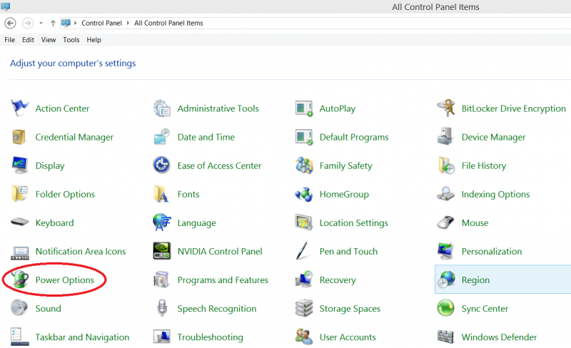Click the Forward arrow button
571x348 pixels.
(x=28, y=23)
